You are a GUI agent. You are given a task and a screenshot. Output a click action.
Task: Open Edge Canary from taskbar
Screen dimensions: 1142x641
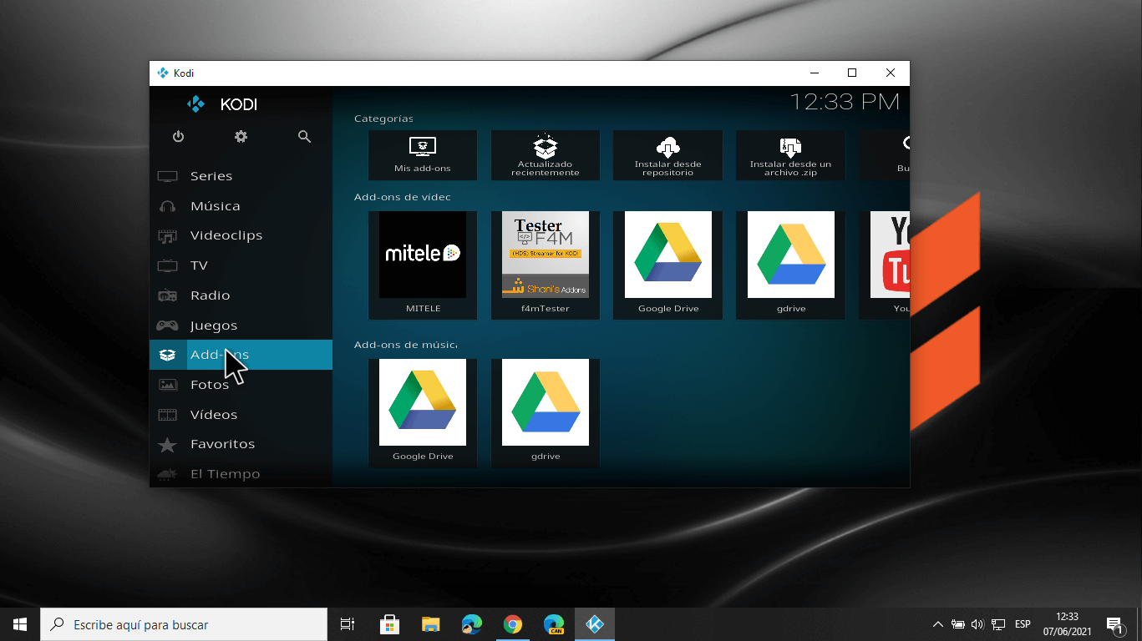[x=554, y=624]
